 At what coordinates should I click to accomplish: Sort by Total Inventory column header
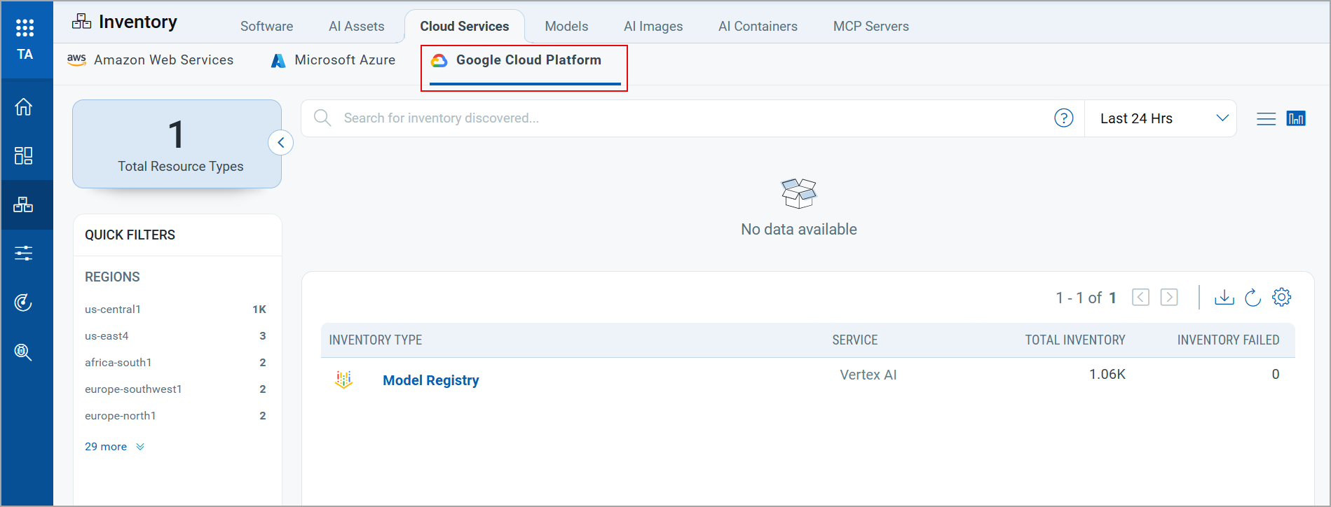pos(1075,340)
